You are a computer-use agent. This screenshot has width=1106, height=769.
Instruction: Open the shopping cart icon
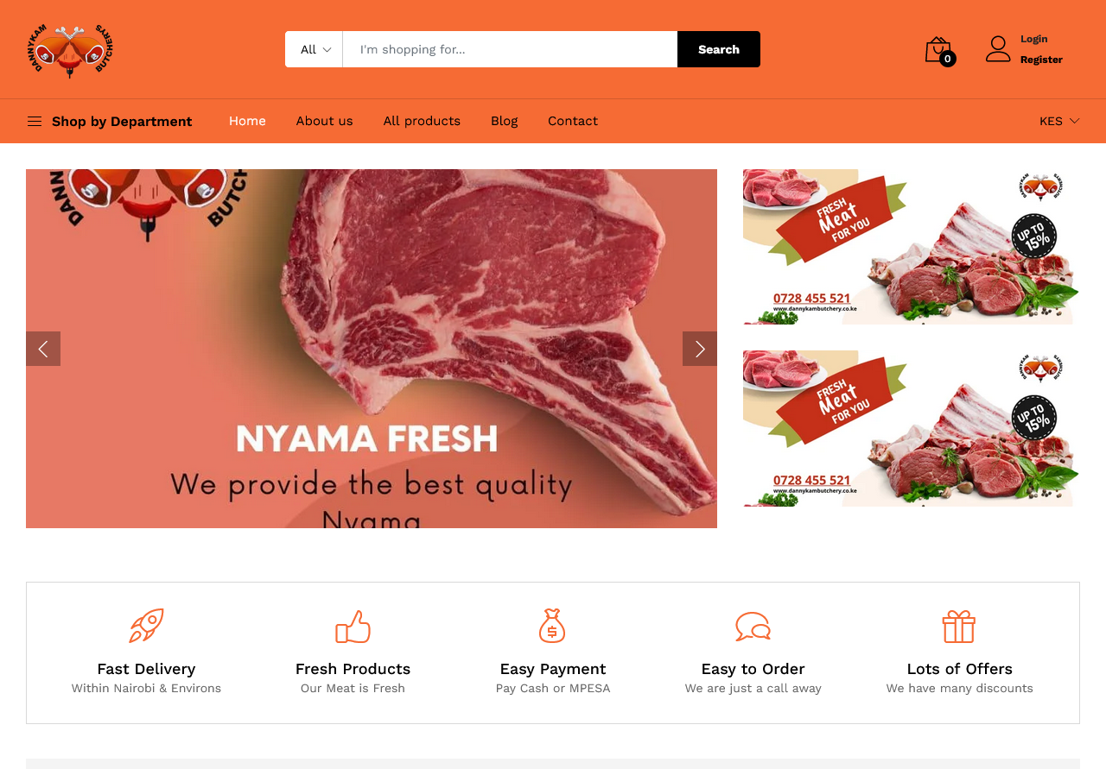[939, 50]
